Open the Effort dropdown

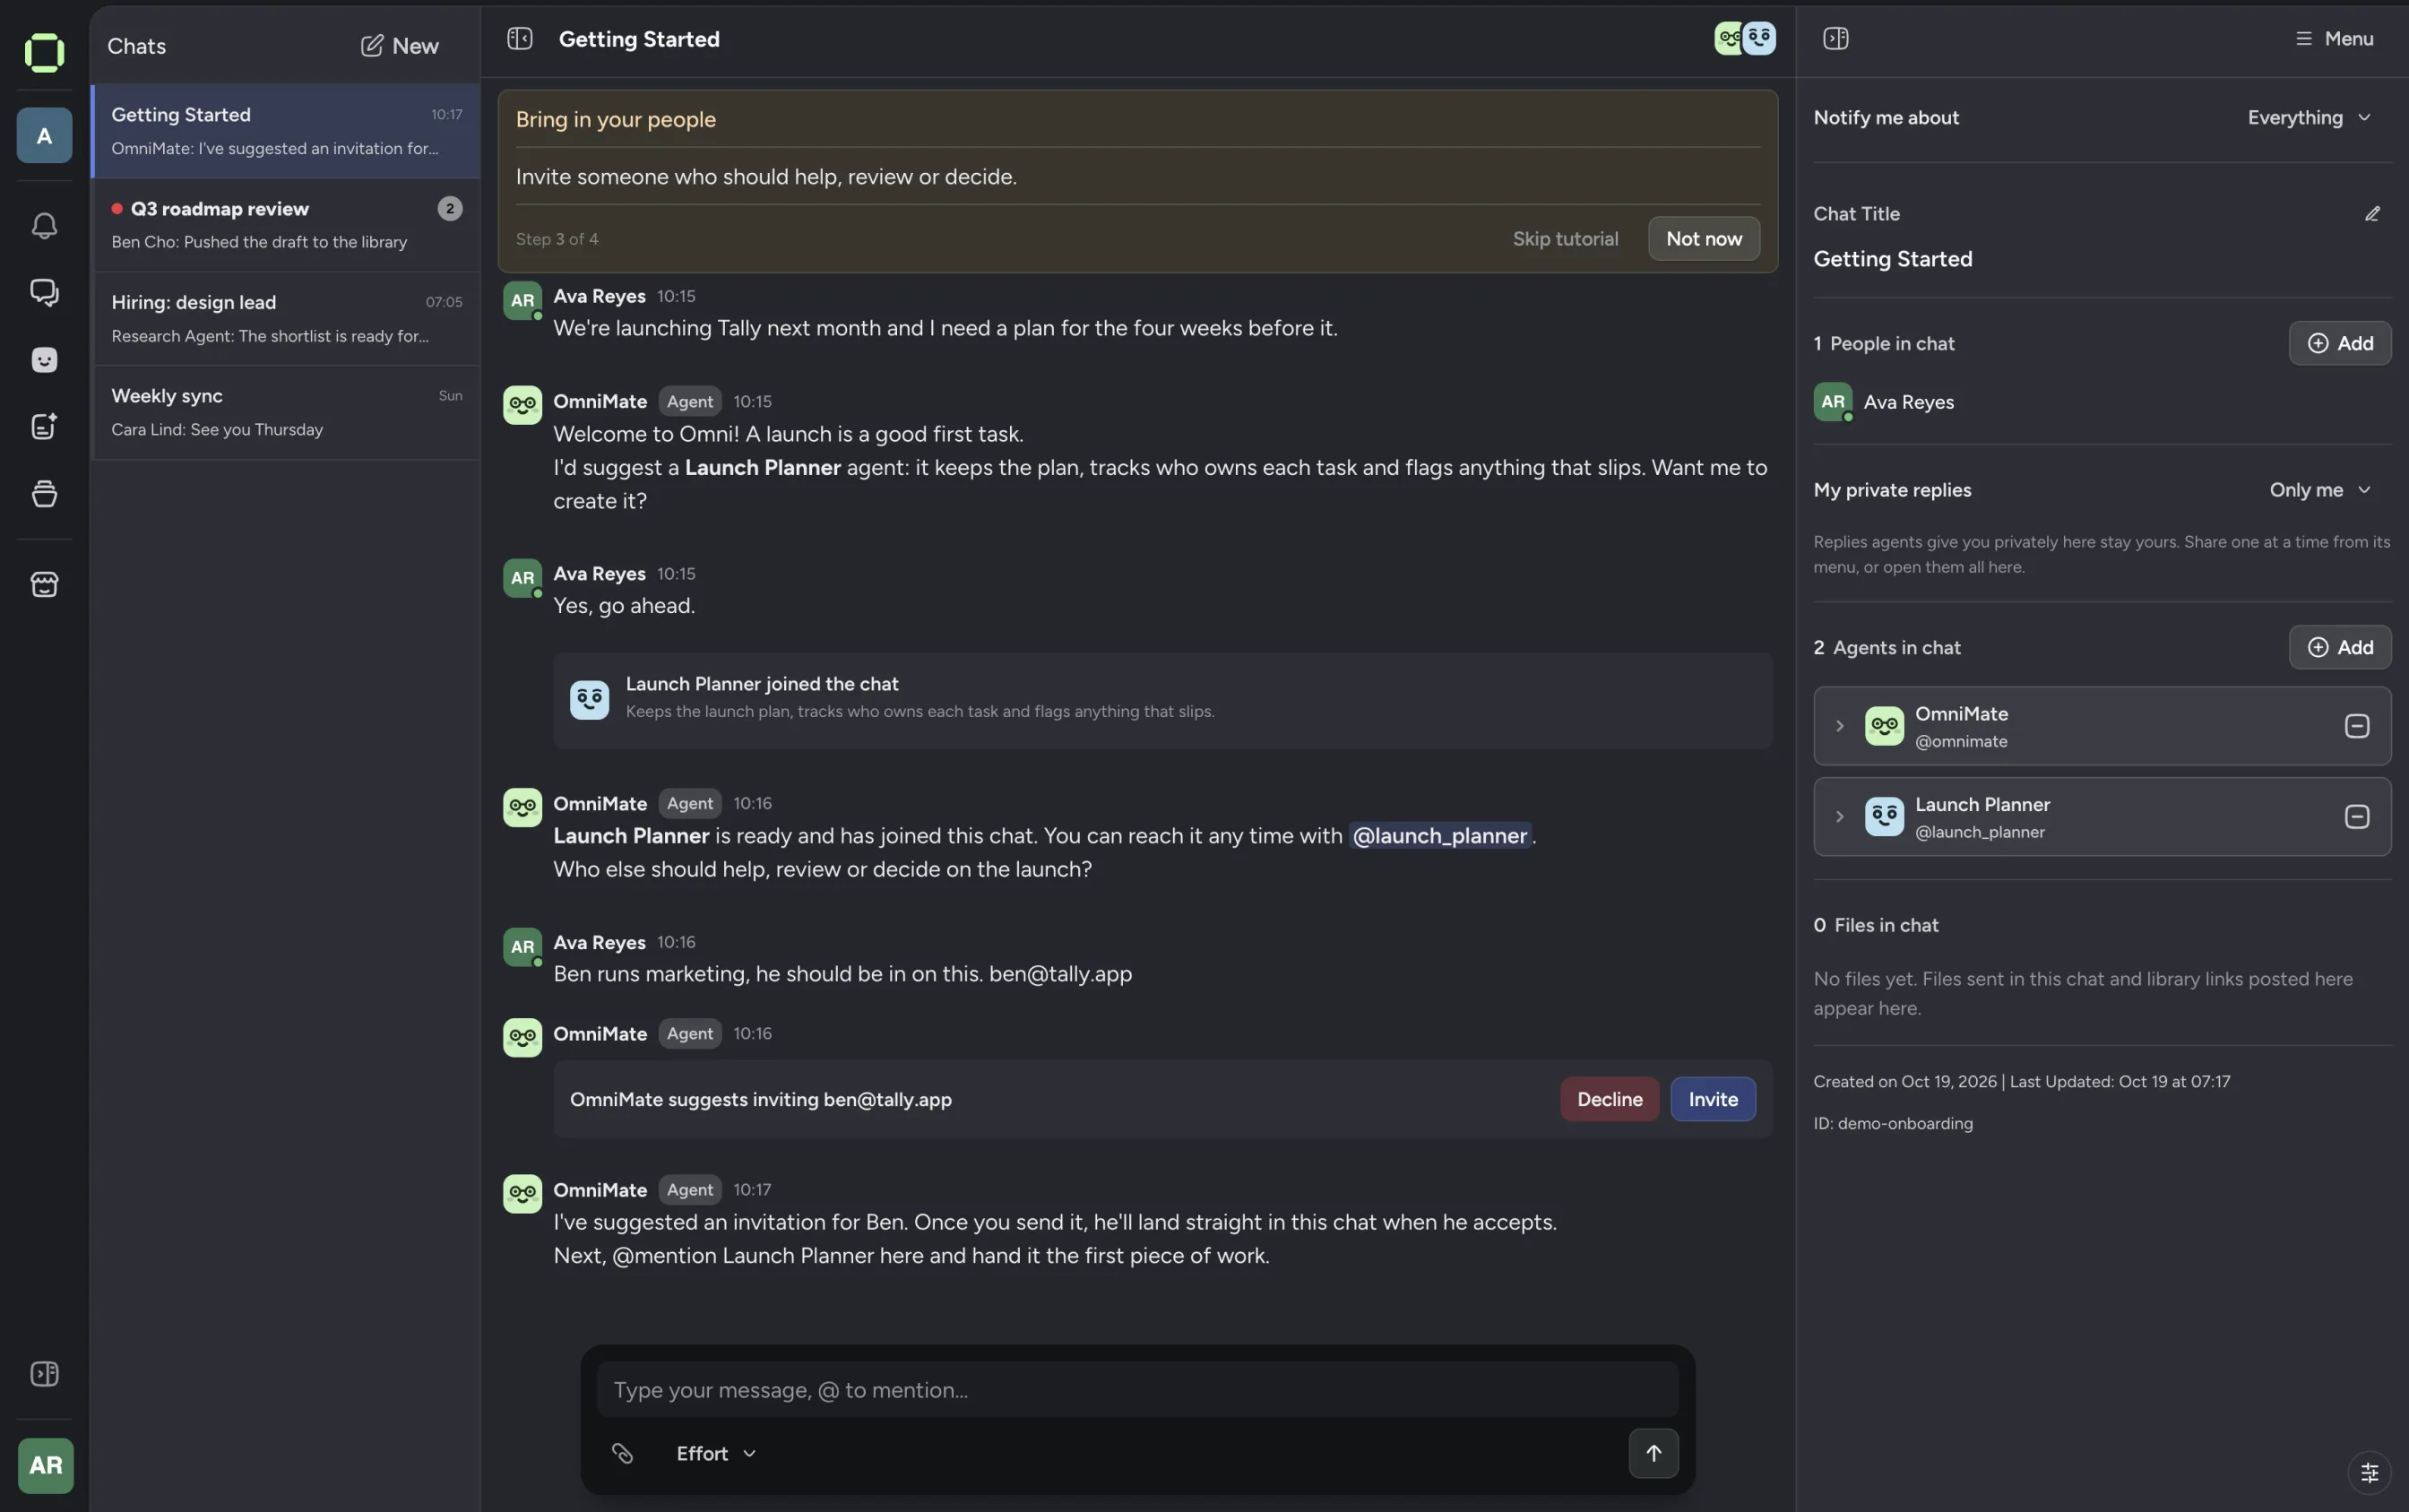tap(715, 1453)
